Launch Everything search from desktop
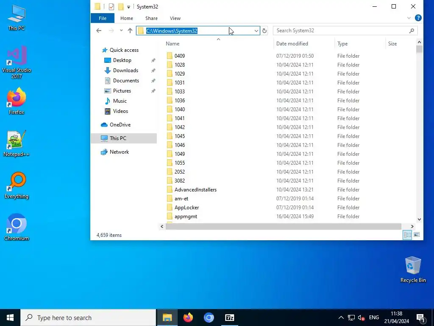Viewport: 434px width, 326px height. [17, 185]
